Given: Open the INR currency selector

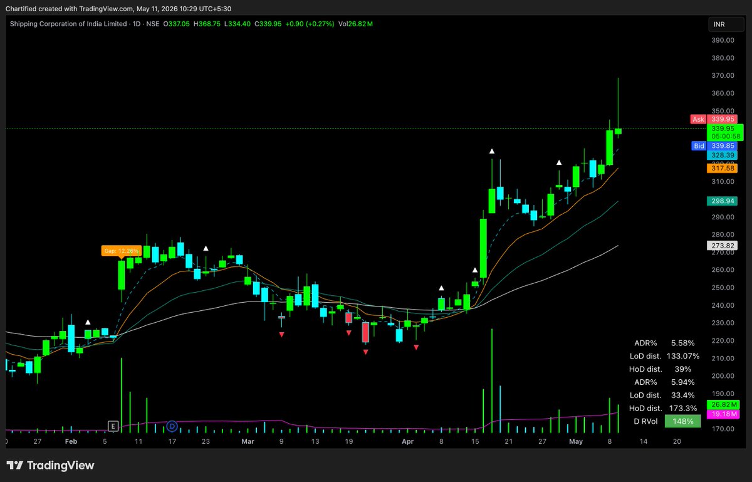Looking at the screenshot, I should point(726,24).
